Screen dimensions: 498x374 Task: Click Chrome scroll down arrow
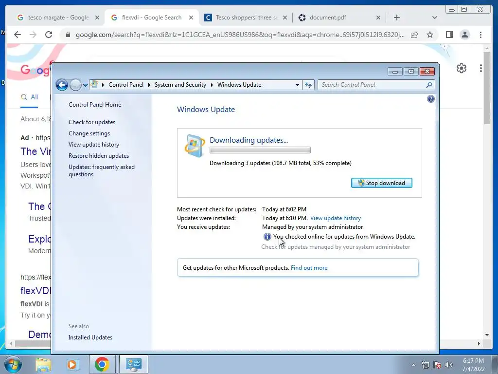pyautogui.click(x=487, y=335)
